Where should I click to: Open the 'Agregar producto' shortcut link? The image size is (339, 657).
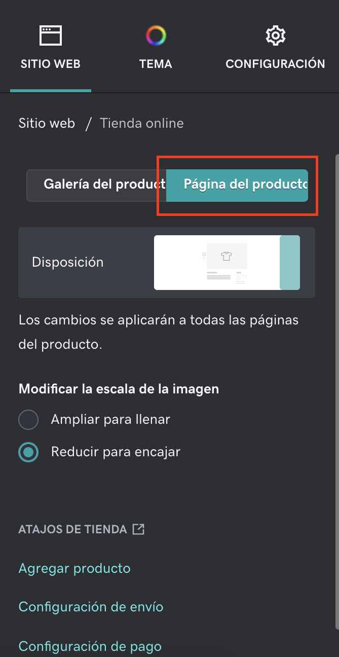tap(74, 568)
